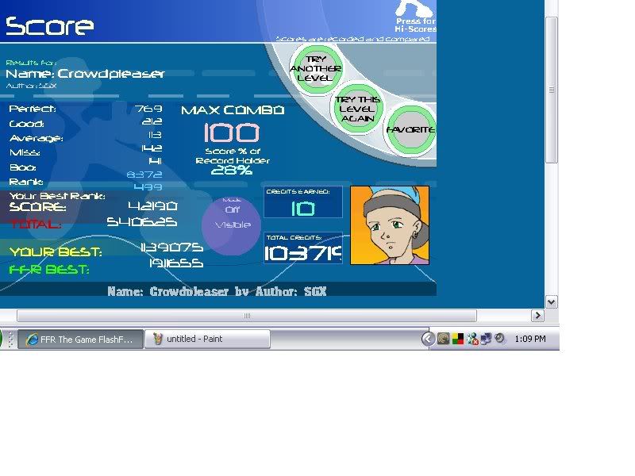Switch to untitled - Paint in taskbar
The image size is (635, 476).
click(x=207, y=339)
